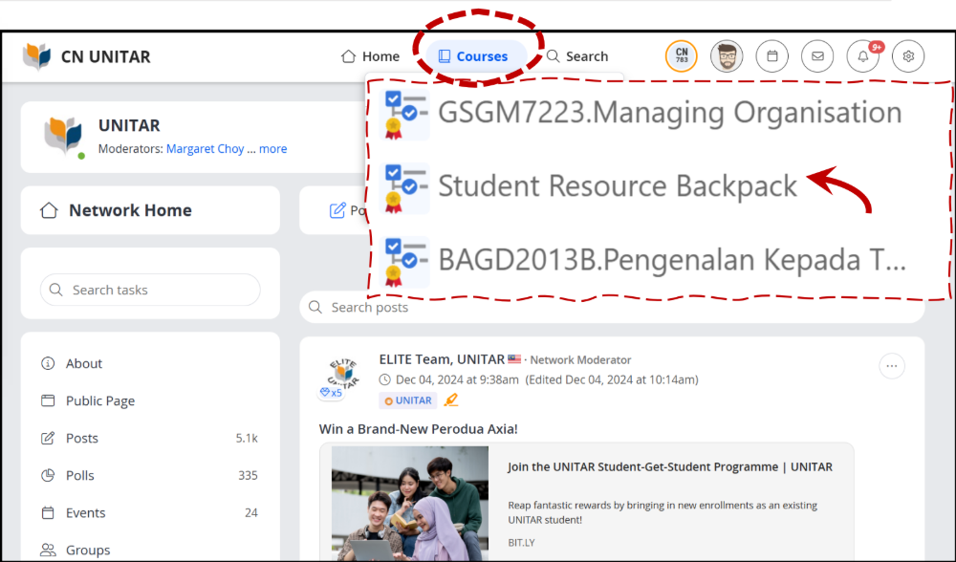Click the Groups people icon
956x562 pixels.
tap(48, 550)
